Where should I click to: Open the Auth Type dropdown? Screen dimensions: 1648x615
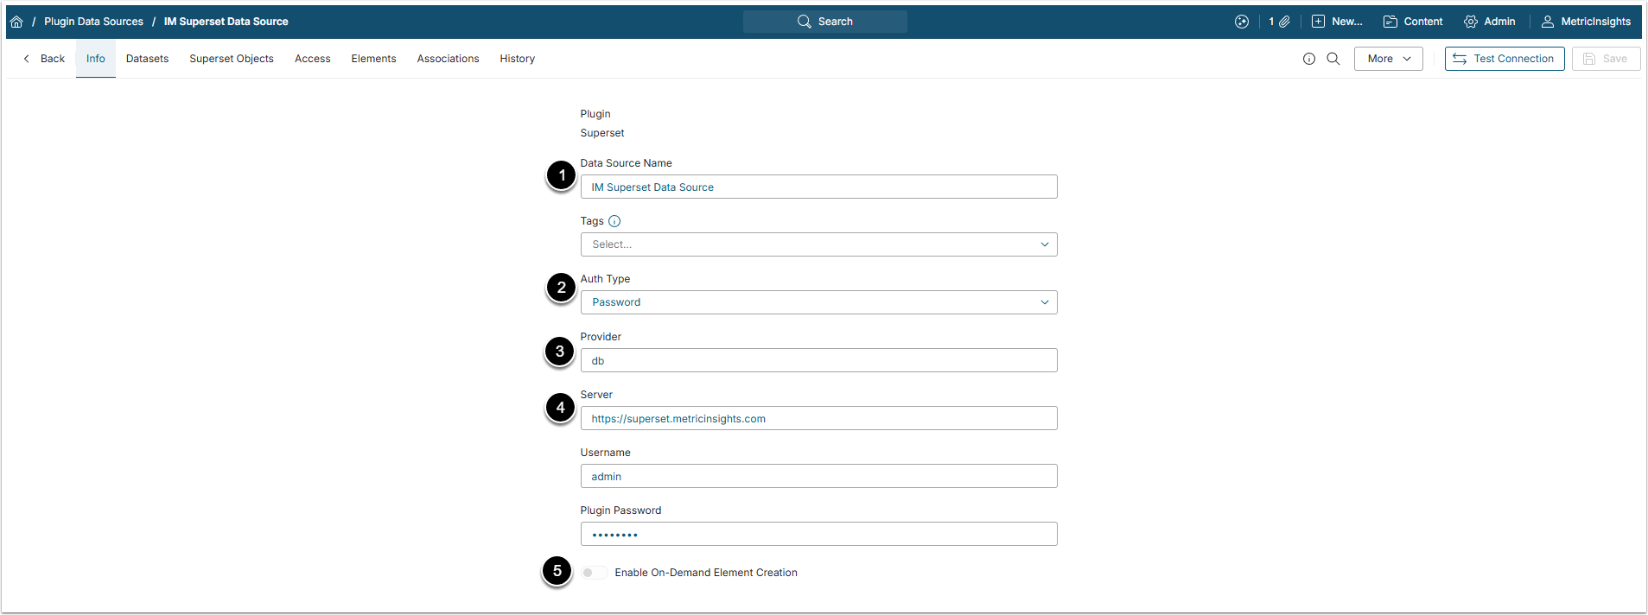818,302
